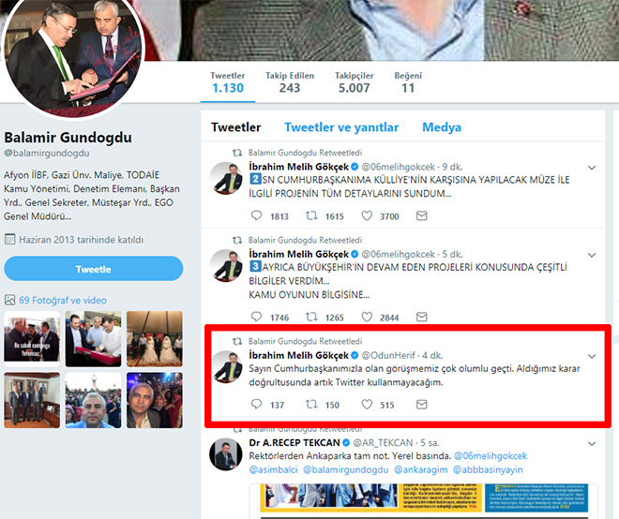The image size is (619, 519).
Task: Open Dr A.RECEP TEKCAN's avatar picture
Action: click(x=225, y=454)
